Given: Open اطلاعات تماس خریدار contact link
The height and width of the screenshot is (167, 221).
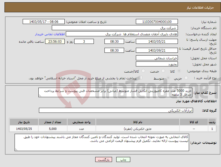Looking at the screenshot, I should pos(50,34).
